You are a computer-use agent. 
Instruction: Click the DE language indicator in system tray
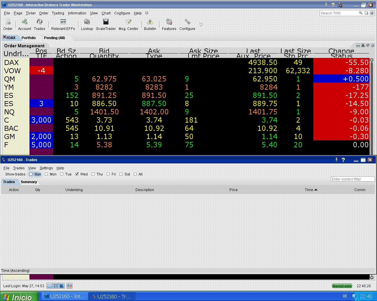(x=345, y=296)
